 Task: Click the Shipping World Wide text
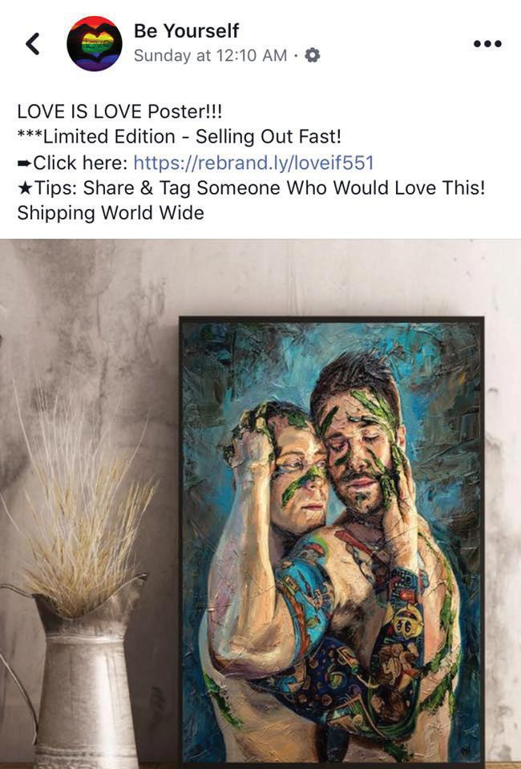(111, 213)
